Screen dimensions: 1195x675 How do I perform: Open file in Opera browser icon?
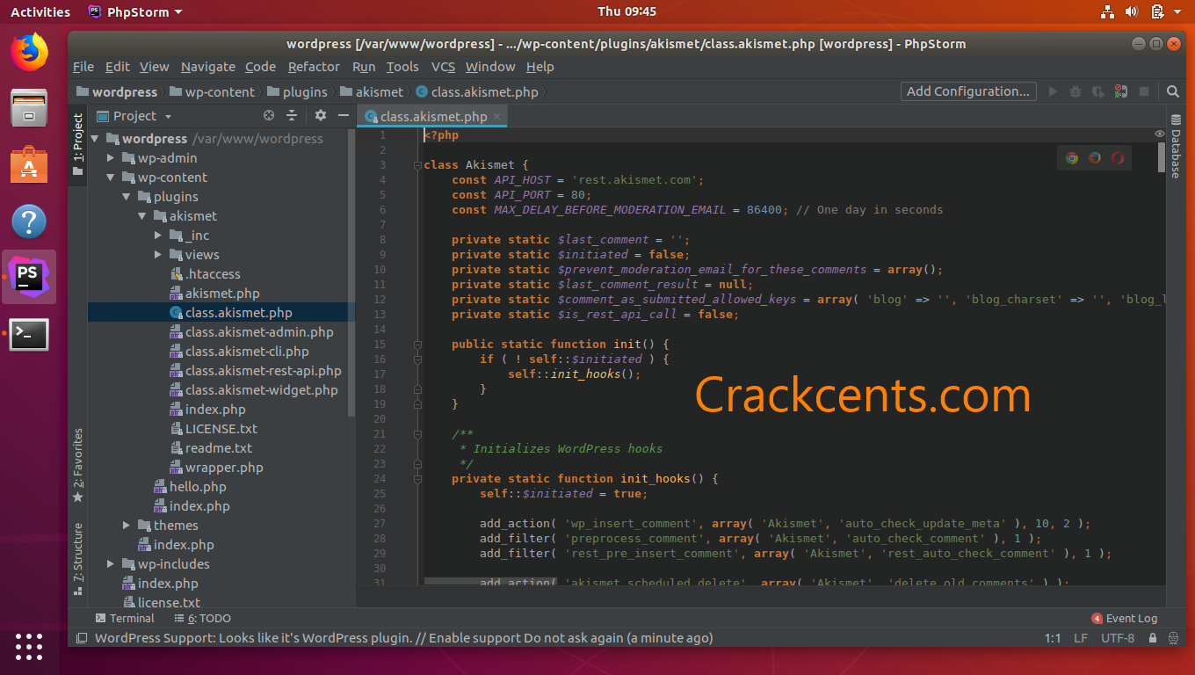[x=1118, y=158]
